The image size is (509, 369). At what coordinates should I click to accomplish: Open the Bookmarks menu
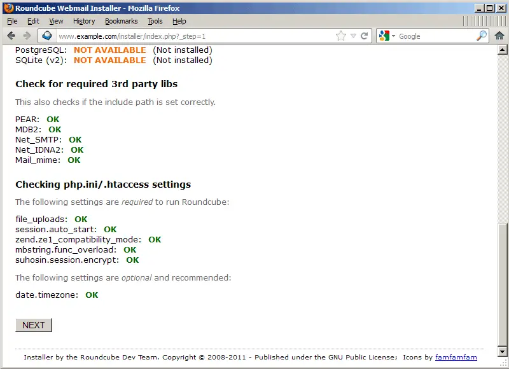point(121,21)
